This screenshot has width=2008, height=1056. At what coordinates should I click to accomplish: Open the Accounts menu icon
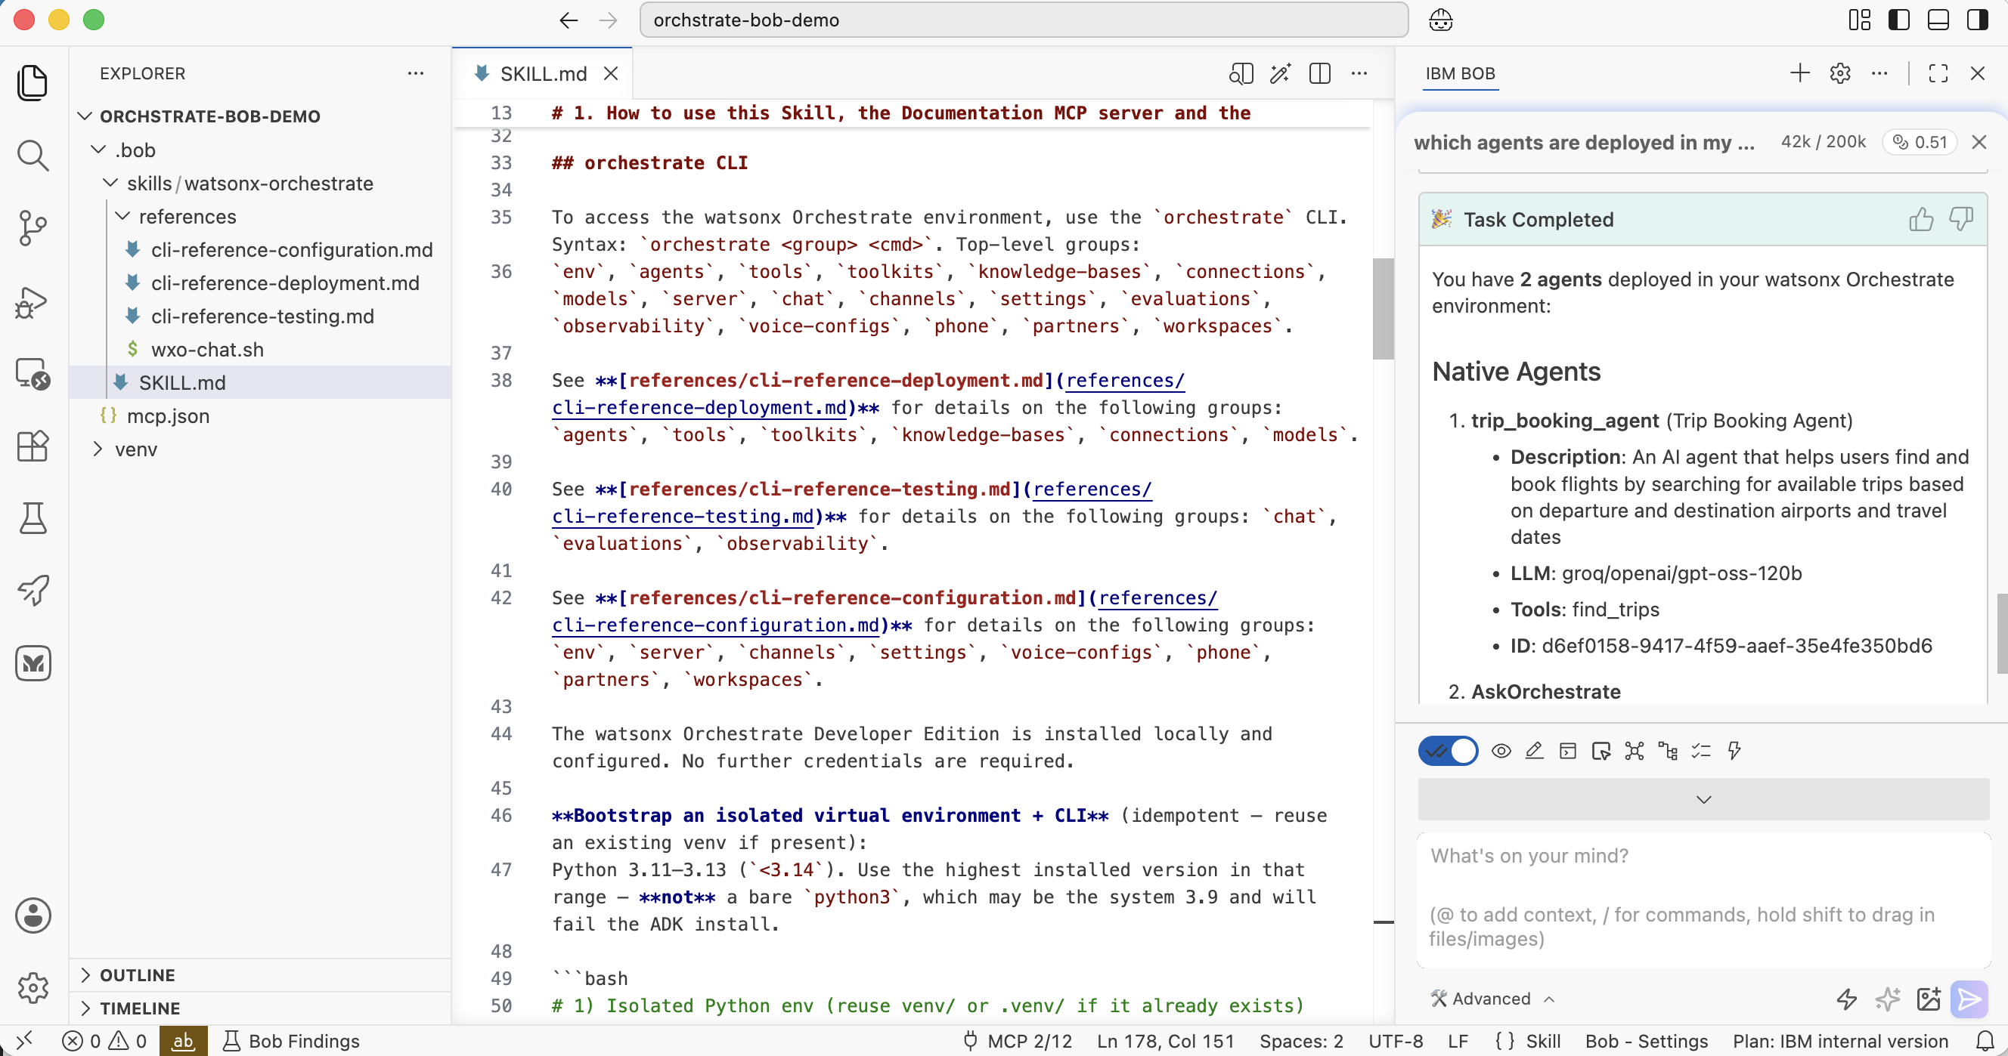(33, 915)
